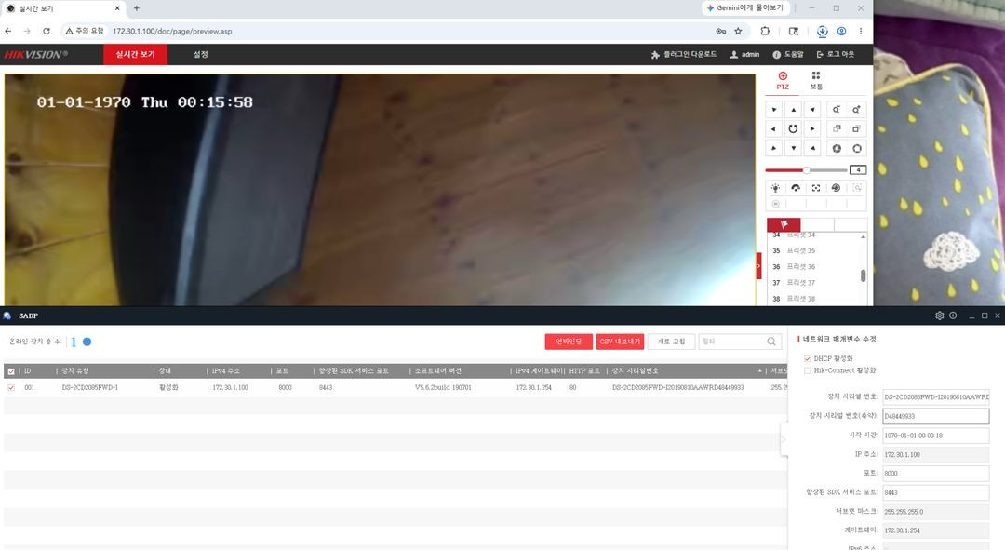Select preset 38 in the list

coord(814,299)
